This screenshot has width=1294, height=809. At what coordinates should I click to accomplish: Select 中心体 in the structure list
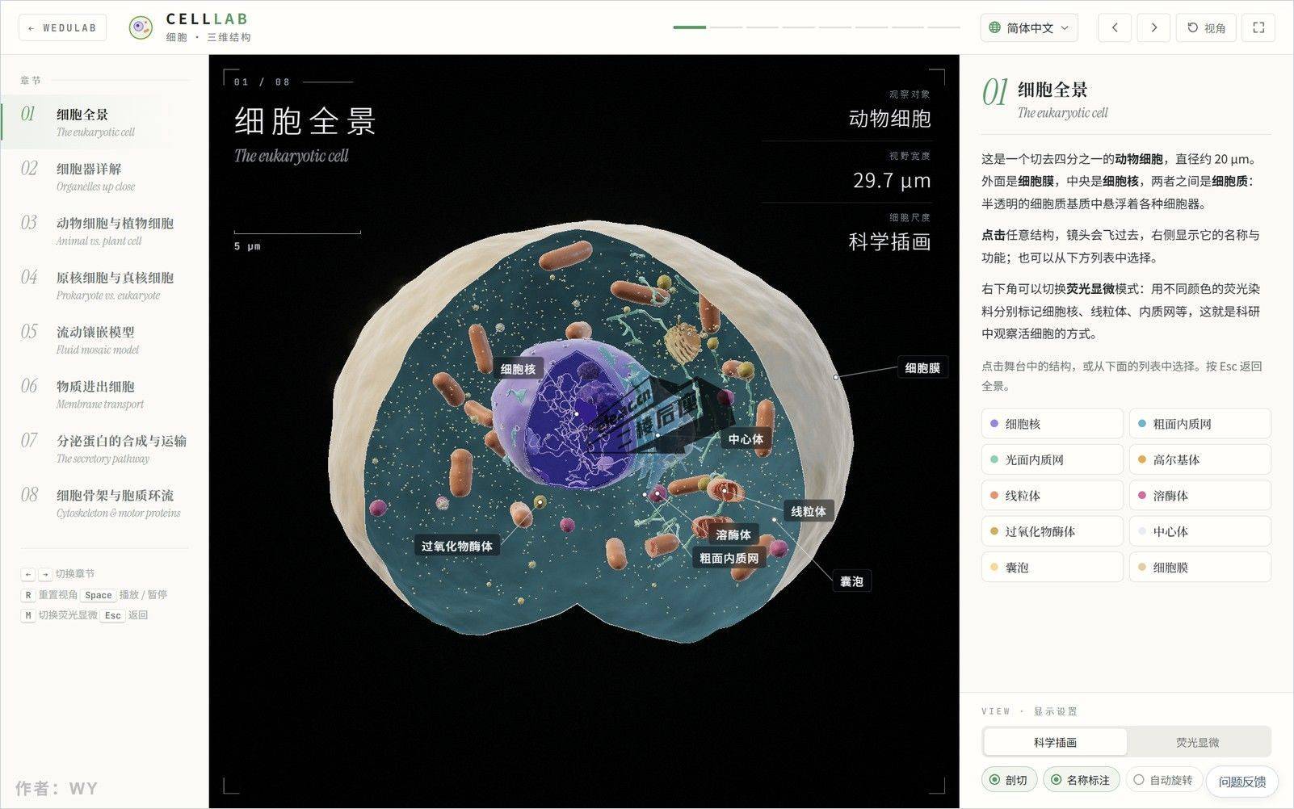click(1200, 531)
